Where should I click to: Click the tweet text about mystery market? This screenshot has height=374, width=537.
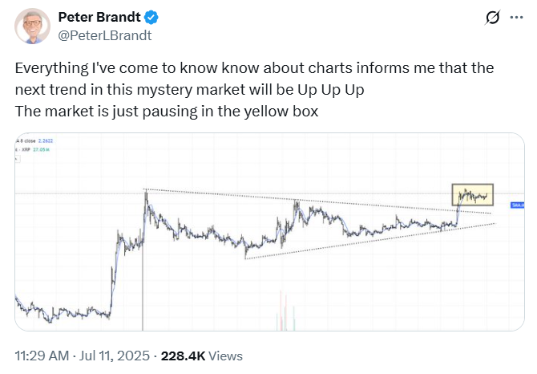pos(254,89)
